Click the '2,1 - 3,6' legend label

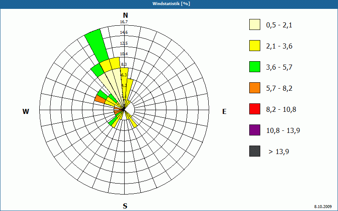(279, 46)
